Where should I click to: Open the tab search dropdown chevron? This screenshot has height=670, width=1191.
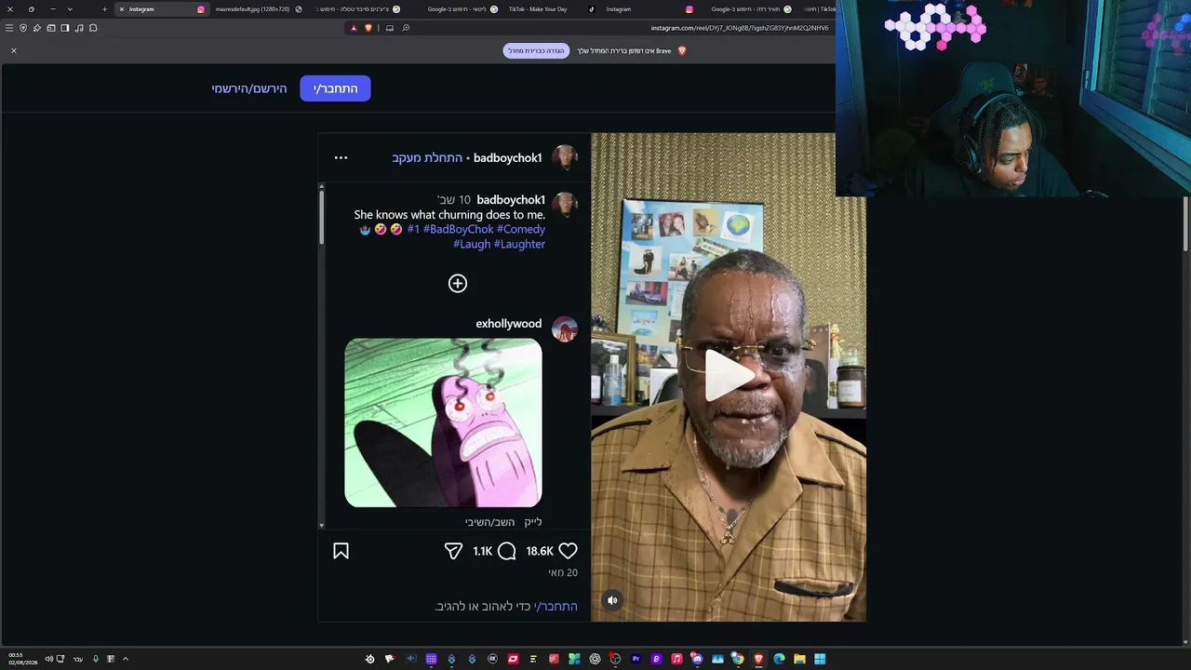[x=70, y=9]
